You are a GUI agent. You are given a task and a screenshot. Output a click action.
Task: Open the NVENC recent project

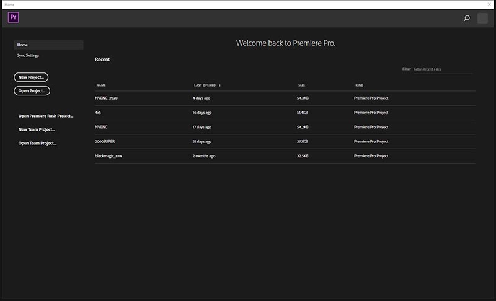coord(101,127)
